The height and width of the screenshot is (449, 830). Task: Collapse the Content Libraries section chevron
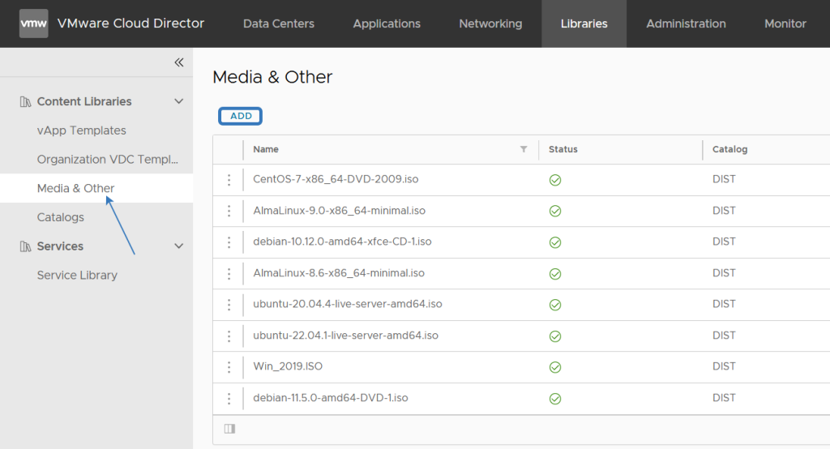pos(179,101)
